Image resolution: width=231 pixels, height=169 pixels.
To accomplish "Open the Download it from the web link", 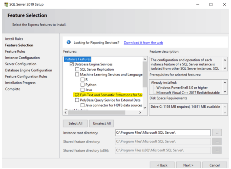I will tap(143, 42).
